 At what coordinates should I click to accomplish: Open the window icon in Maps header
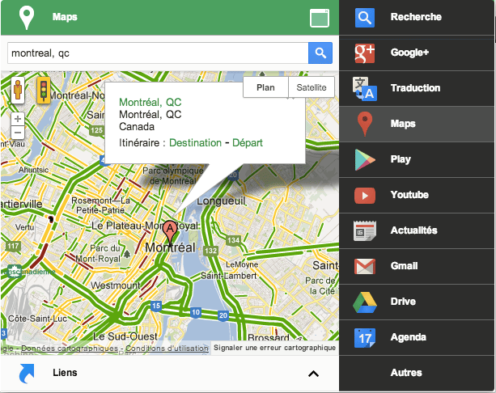[x=320, y=18]
